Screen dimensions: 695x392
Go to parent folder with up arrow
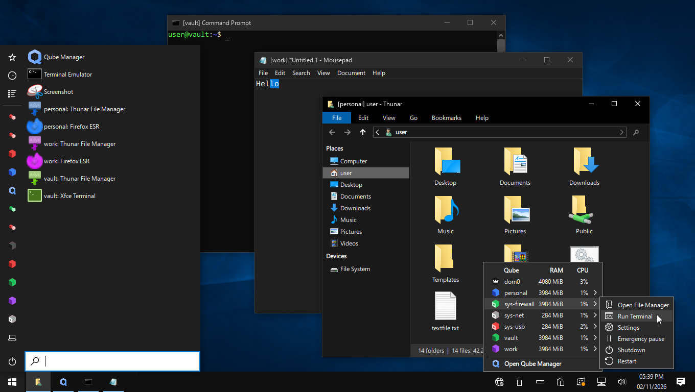[x=363, y=132]
